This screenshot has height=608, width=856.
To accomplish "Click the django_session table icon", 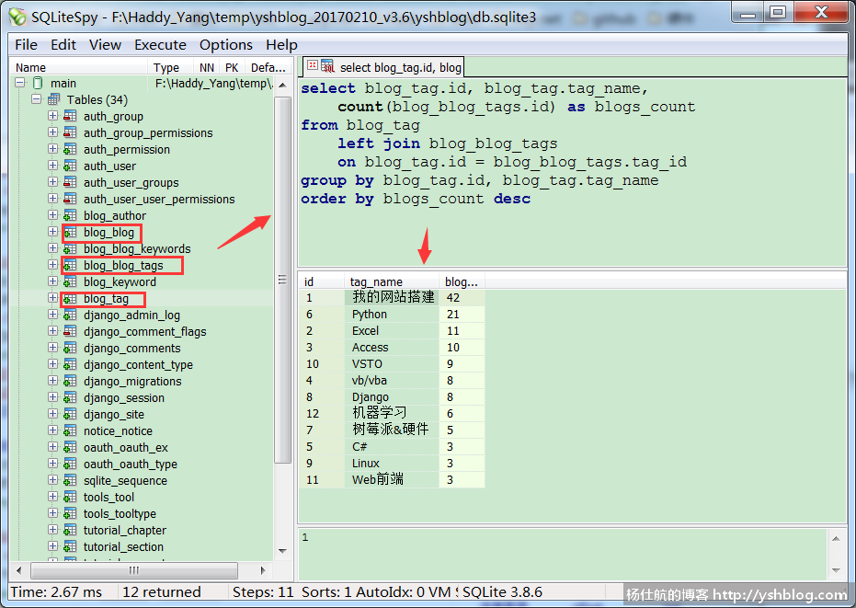I will tap(70, 397).
